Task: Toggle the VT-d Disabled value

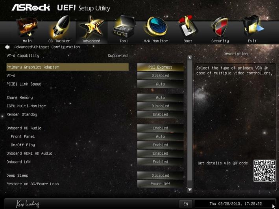Action: point(160,76)
